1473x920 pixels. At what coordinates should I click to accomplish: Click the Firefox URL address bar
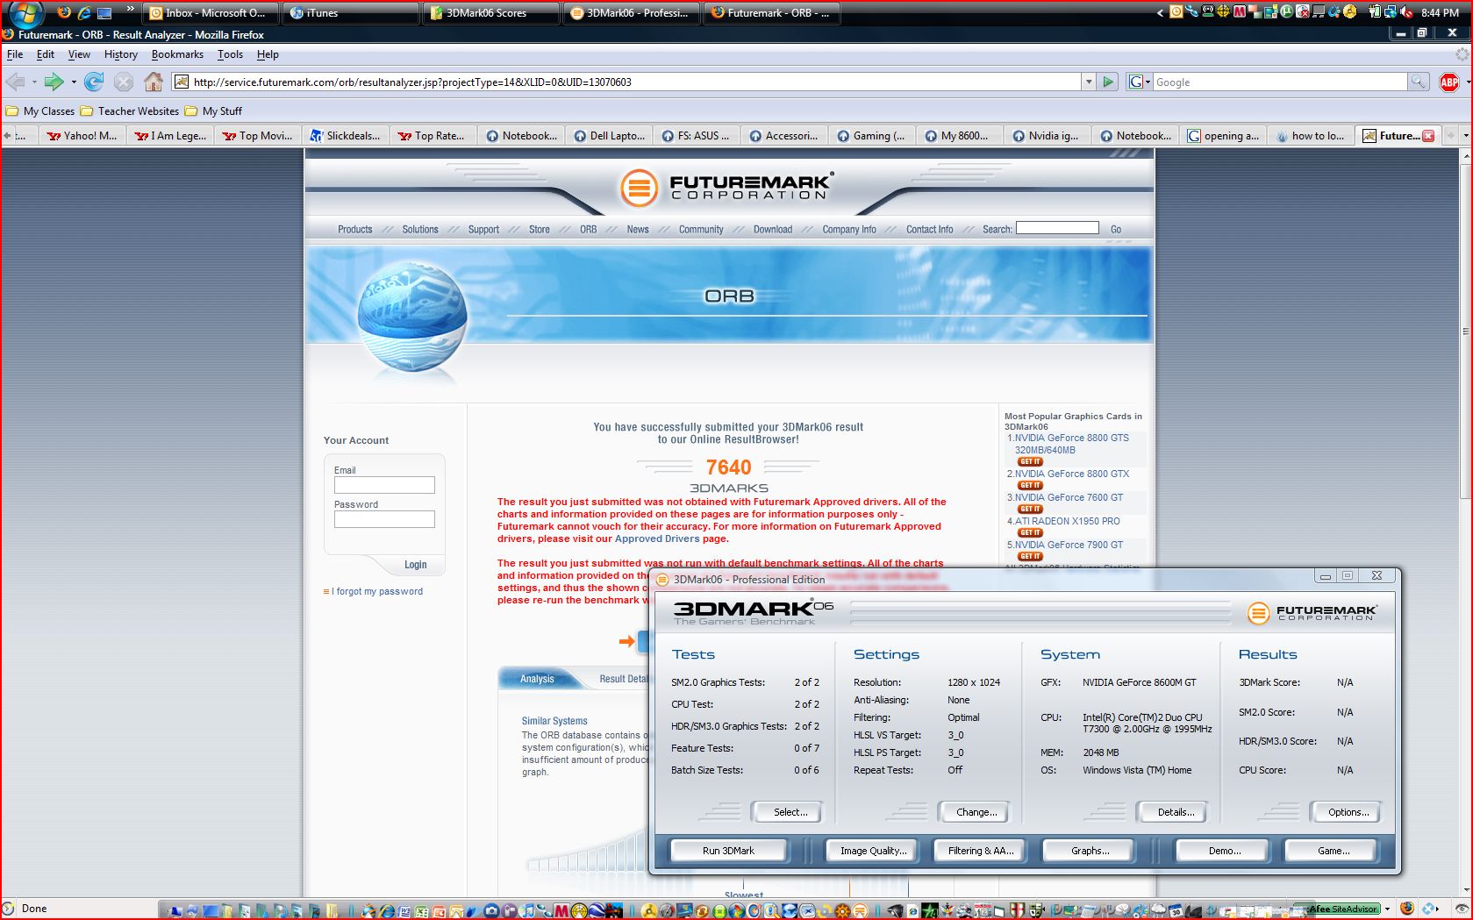[x=626, y=82]
